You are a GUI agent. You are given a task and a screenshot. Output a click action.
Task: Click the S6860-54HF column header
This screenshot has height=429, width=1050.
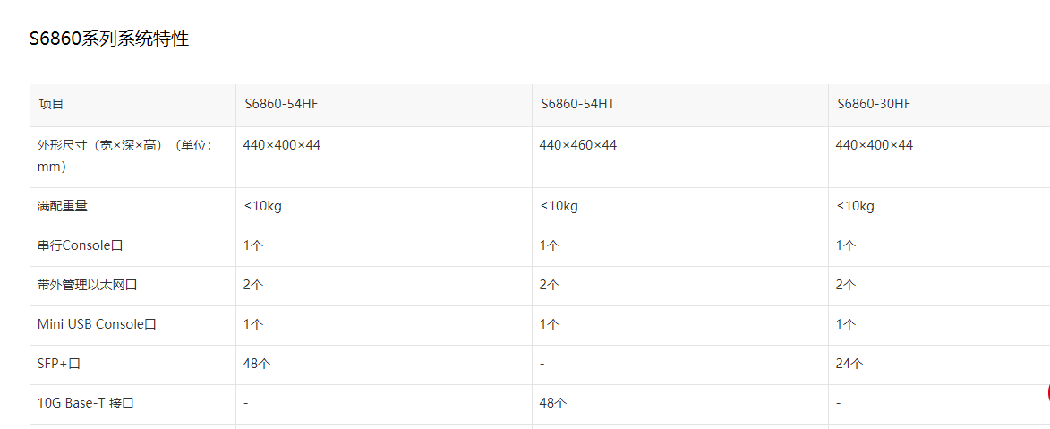(281, 104)
